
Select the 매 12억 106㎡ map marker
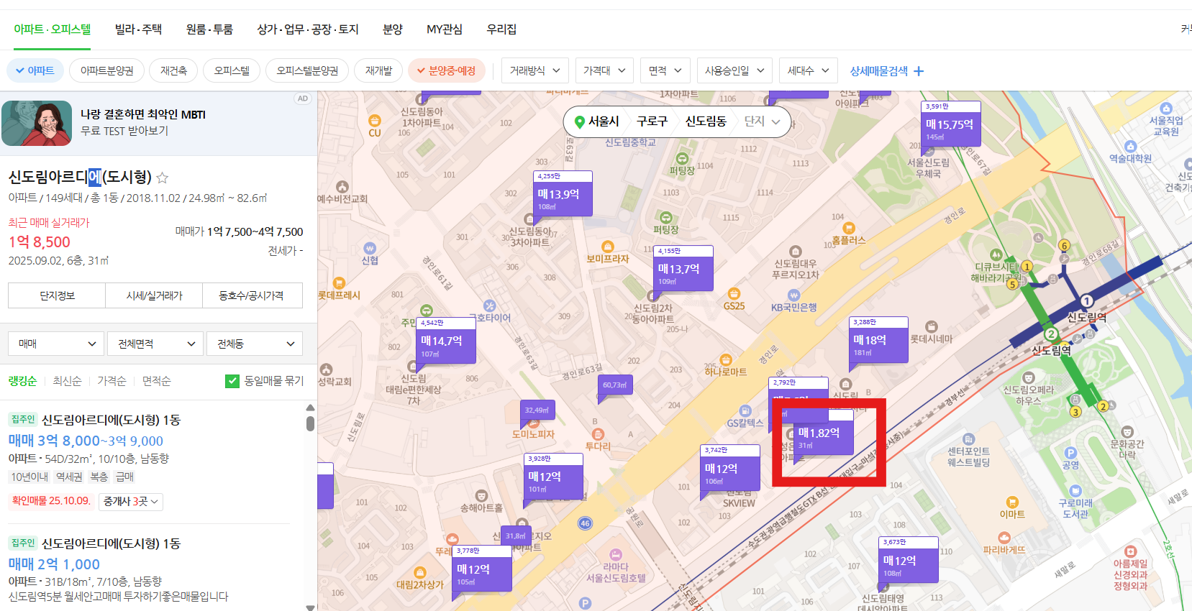[729, 467]
